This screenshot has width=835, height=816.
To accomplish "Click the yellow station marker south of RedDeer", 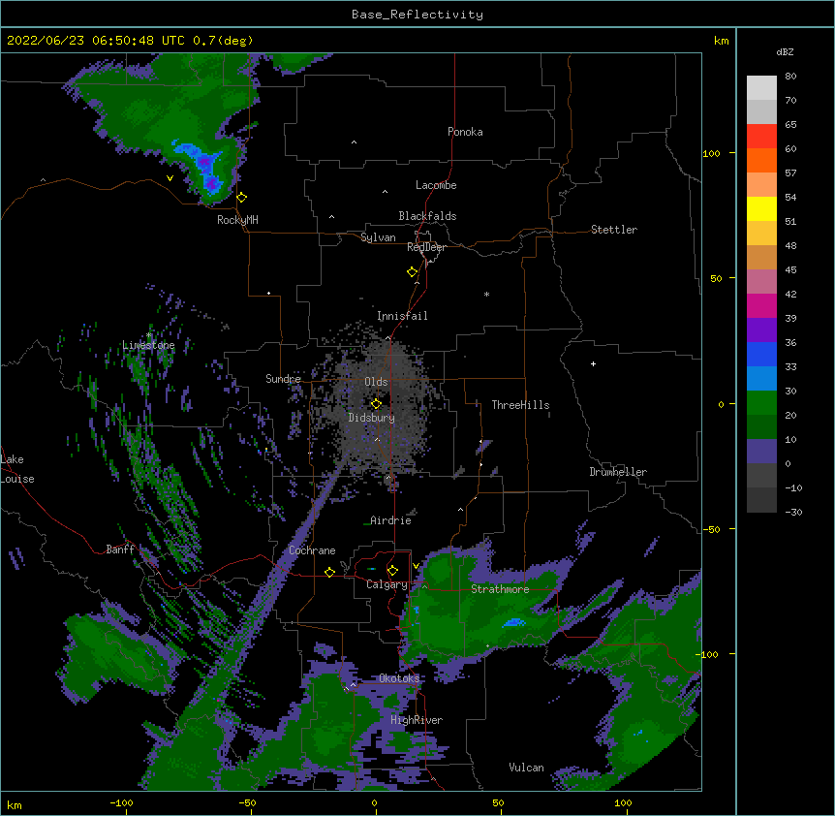I will 413,271.
